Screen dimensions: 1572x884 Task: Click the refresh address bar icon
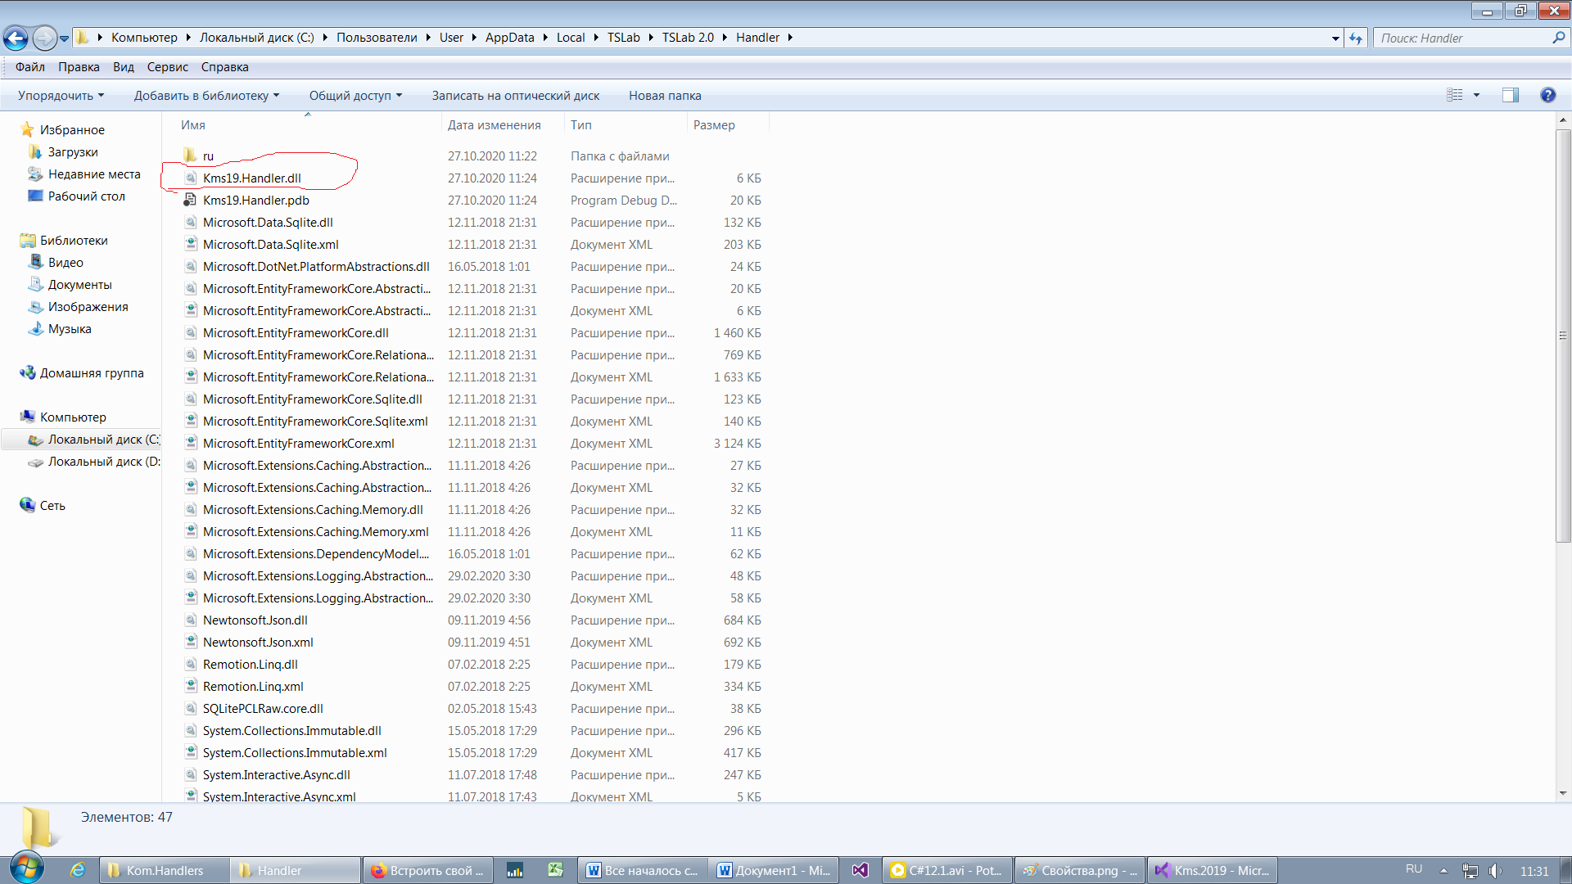tap(1356, 38)
